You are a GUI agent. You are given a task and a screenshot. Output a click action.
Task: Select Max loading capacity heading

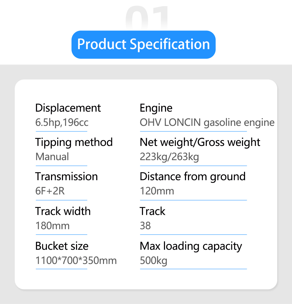click(191, 246)
